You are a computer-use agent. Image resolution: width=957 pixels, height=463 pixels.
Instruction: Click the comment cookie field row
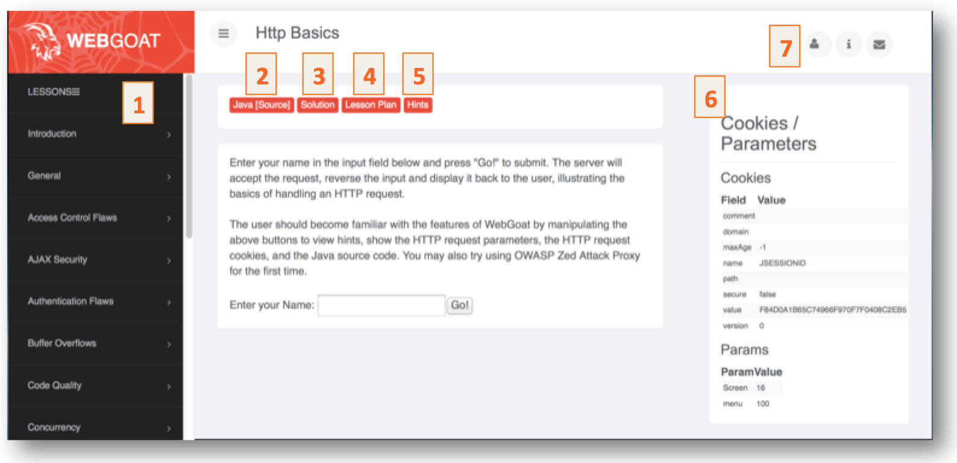(814, 216)
